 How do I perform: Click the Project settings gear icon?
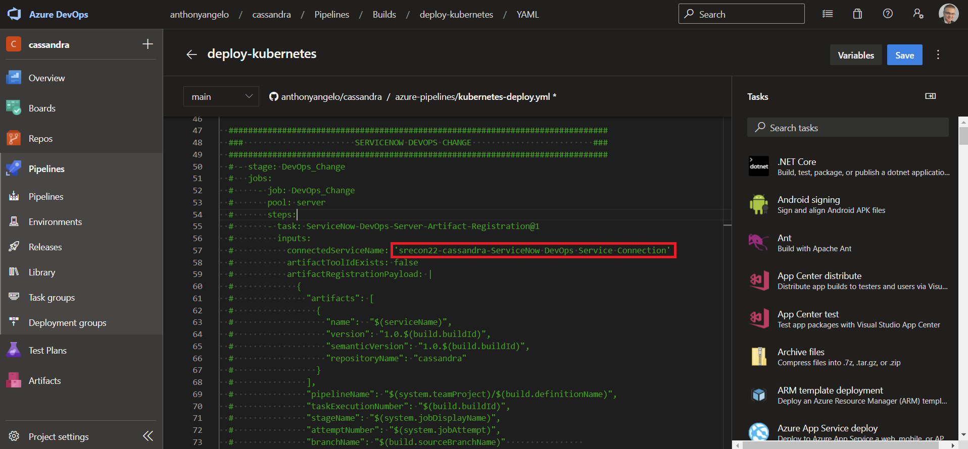point(14,436)
